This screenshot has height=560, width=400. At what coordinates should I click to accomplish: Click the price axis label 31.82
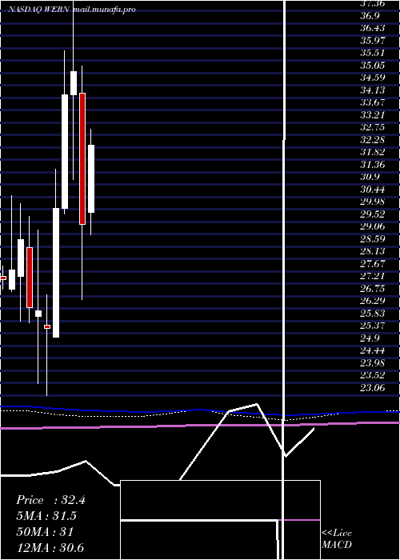click(373, 152)
